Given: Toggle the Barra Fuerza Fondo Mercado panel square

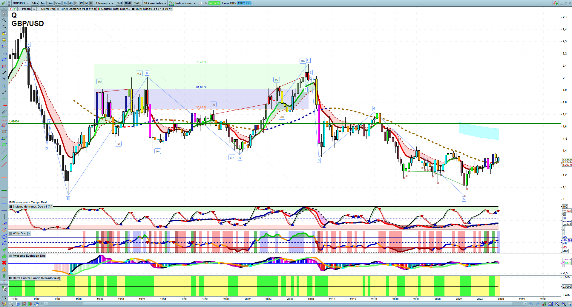Looking at the screenshot, I should tap(11, 278).
